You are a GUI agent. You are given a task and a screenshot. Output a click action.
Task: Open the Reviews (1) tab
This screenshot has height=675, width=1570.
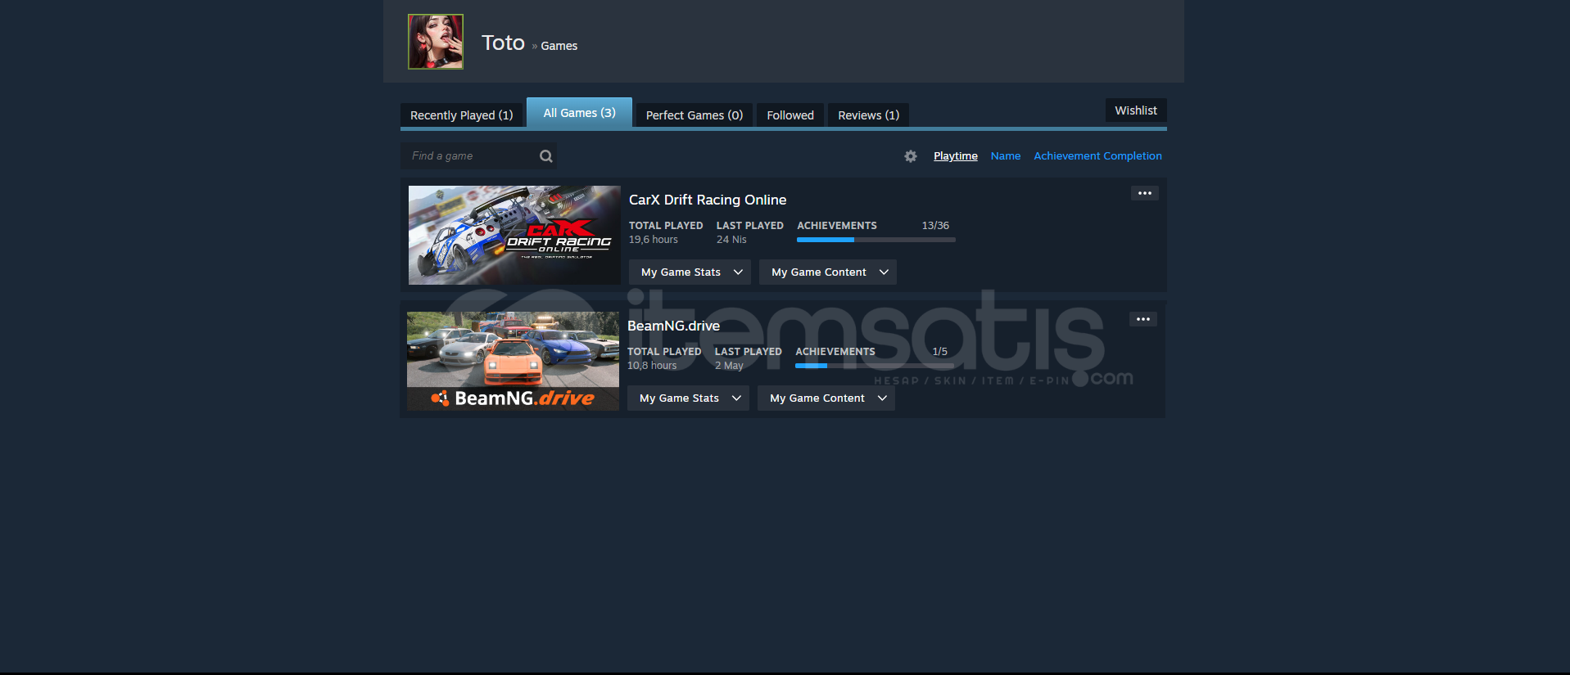869,115
